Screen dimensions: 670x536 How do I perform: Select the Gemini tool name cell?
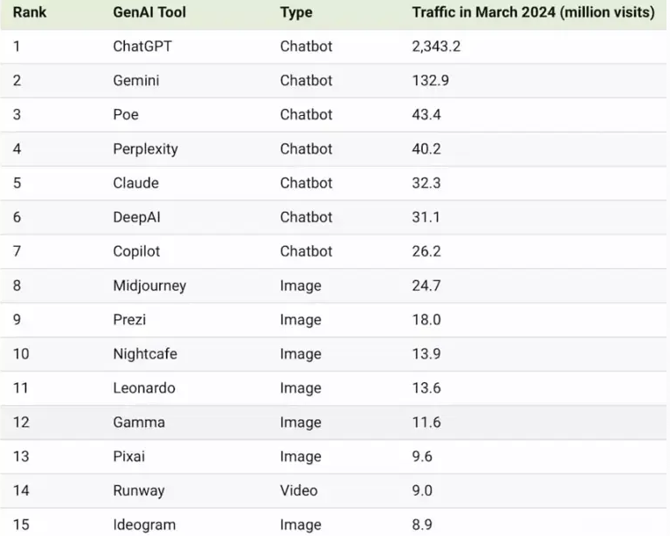136,81
